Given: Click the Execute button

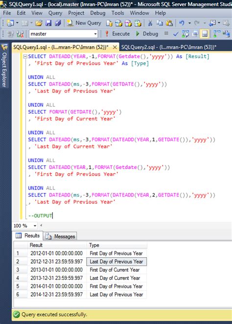Looking at the screenshot, I should (117, 34).
